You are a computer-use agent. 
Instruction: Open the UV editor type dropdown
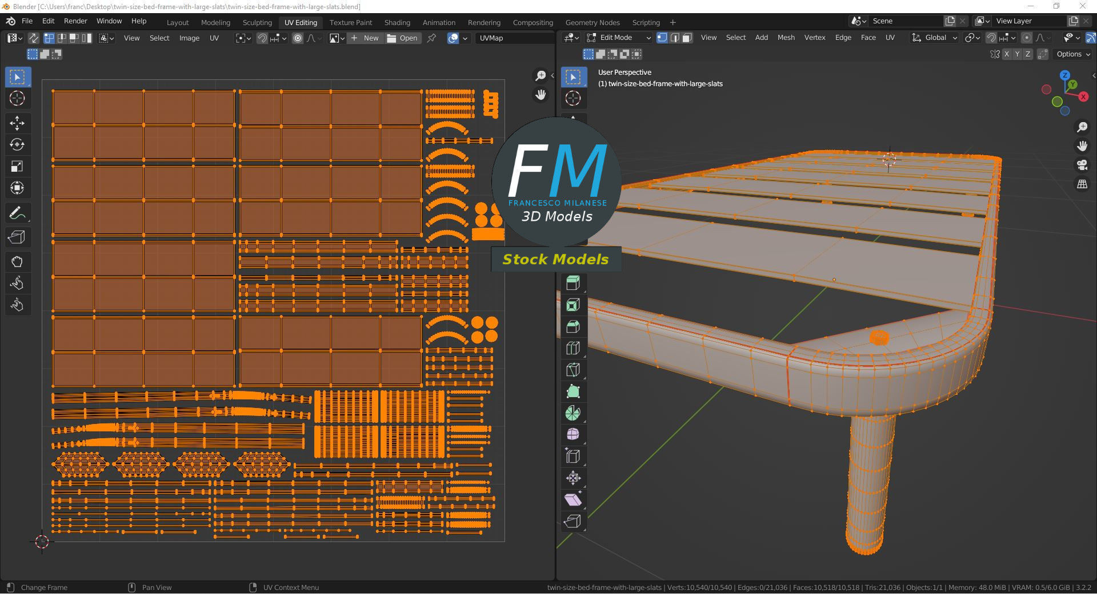coord(15,38)
